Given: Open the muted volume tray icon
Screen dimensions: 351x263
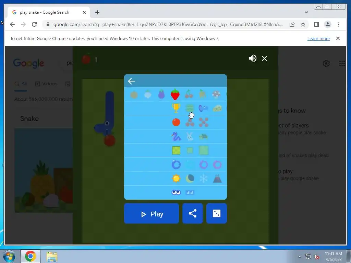Looking at the screenshot, I should pos(316,257).
